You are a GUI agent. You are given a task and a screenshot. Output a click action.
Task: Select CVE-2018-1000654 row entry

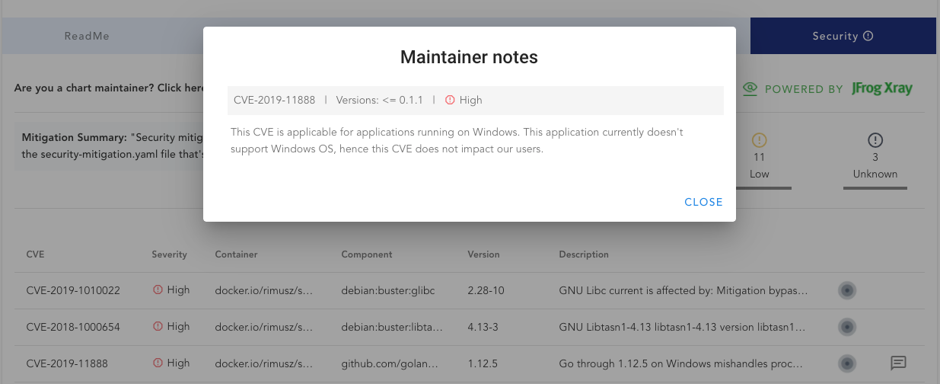point(73,327)
